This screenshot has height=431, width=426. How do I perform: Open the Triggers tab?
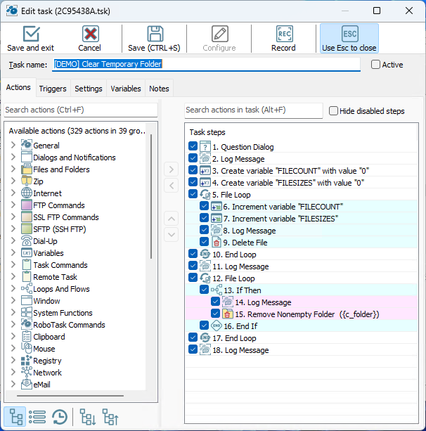pyautogui.click(x=53, y=89)
